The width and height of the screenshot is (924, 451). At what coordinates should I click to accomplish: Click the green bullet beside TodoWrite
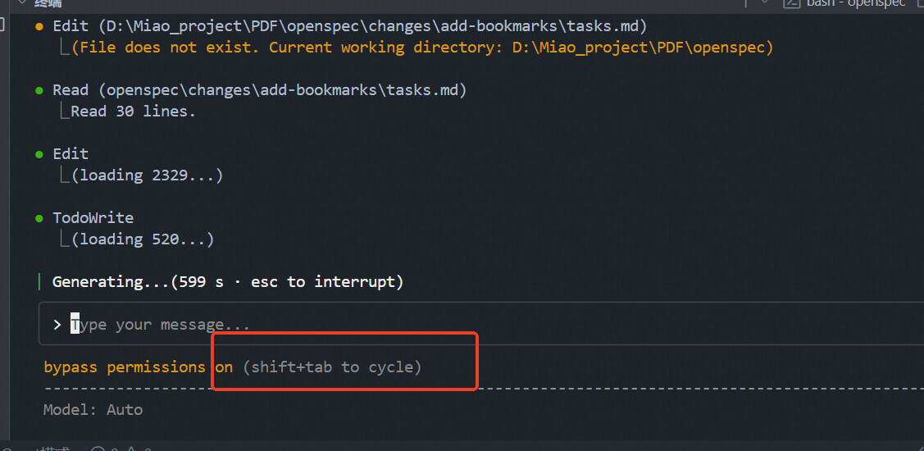pos(39,218)
